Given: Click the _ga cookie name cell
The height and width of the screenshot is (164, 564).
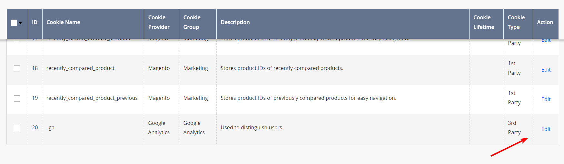Looking at the screenshot, I should [x=50, y=128].
